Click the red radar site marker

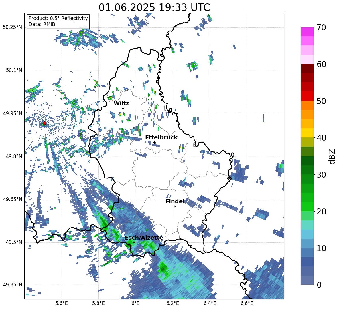coord(44,123)
